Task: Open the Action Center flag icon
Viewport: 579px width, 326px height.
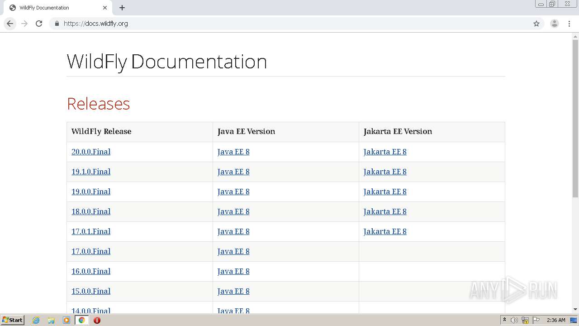Action: 536,320
